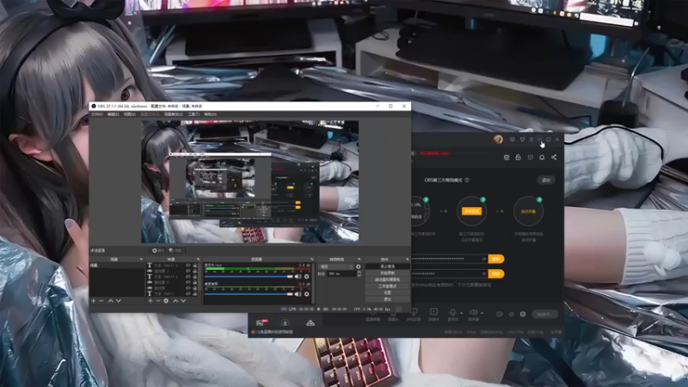Click the padlock icon in the streaming companion toolbar
688x387 pixels.
[x=519, y=157]
